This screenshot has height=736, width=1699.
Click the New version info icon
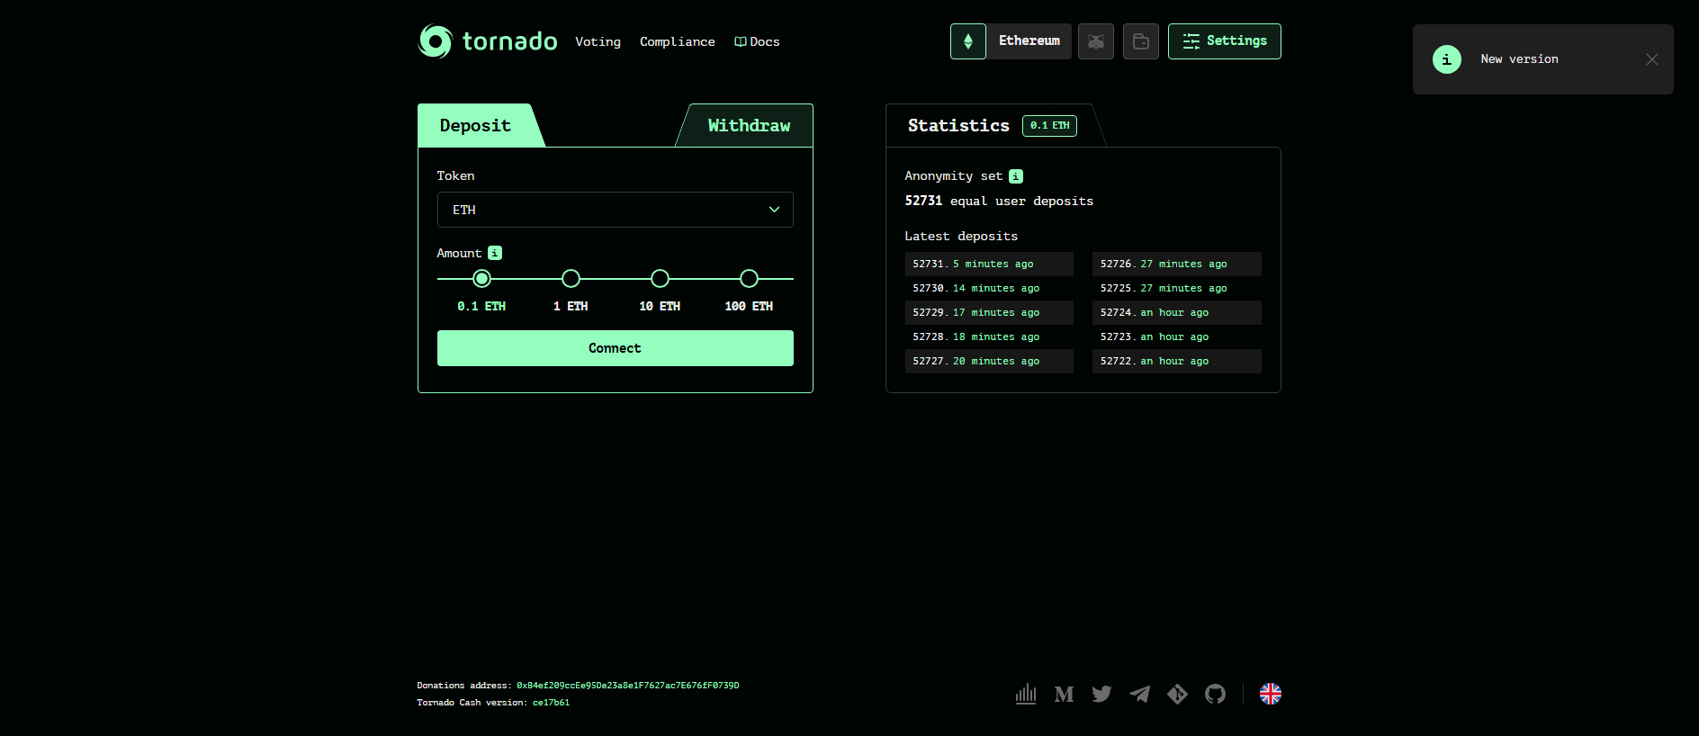coord(1447,59)
